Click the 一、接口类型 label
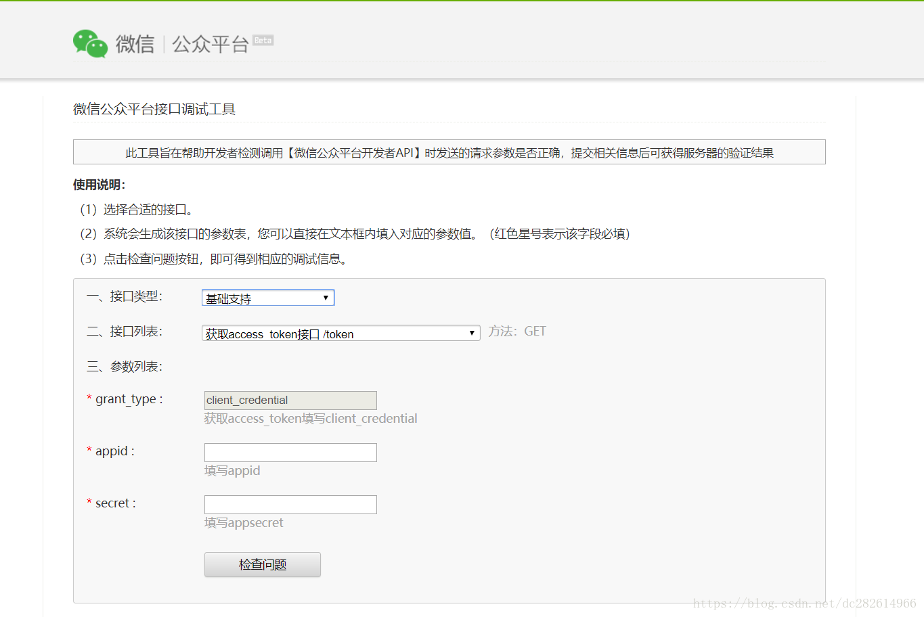The width and height of the screenshot is (924, 617). [x=125, y=296]
